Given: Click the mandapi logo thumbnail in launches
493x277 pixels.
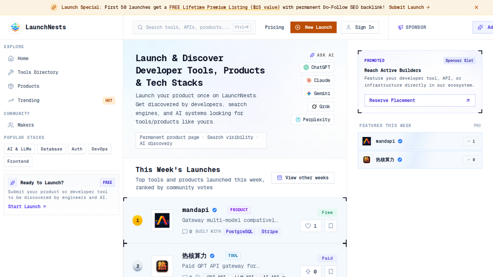Looking at the screenshot, I should click(162, 221).
